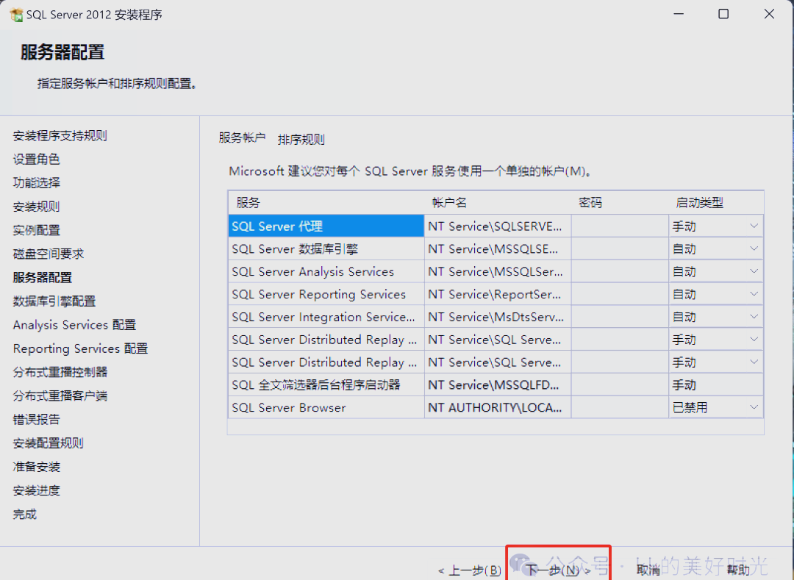Screen dimensions: 794x580
Task: Click account name NT Service\MSSQLSE...
Action: click(498, 249)
